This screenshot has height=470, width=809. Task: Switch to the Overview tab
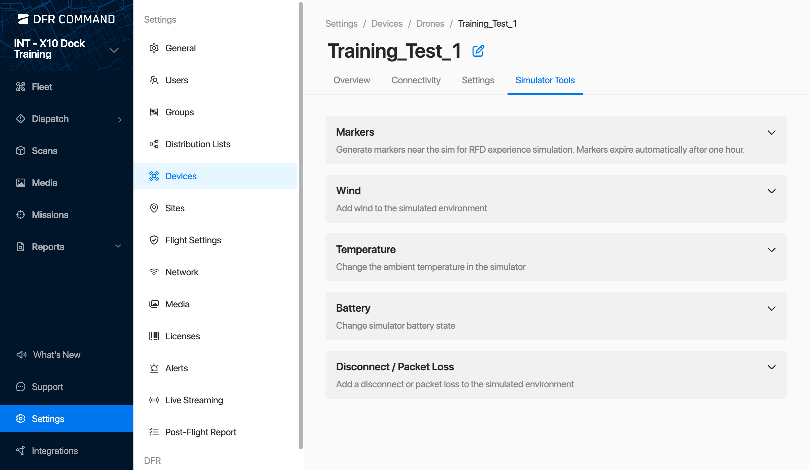tap(351, 80)
